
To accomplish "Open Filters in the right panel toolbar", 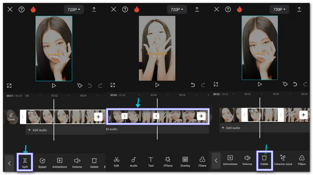I will click(x=302, y=160).
